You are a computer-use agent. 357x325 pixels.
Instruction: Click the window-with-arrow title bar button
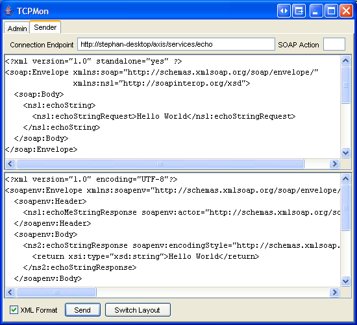(299, 10)
